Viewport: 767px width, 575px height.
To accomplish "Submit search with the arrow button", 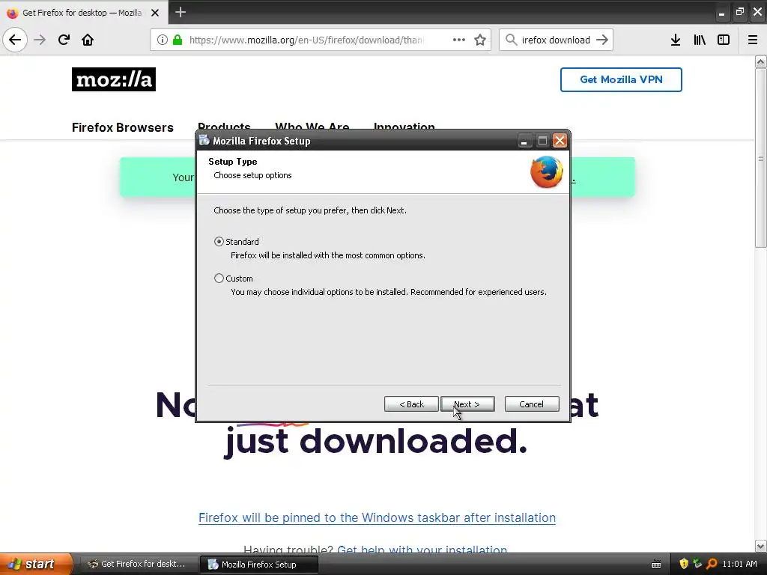I will click(x=602, y=40).
